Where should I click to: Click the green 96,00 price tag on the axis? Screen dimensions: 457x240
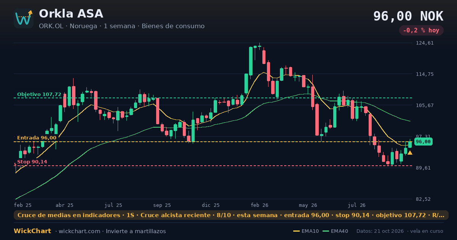(x=423, y=142)
